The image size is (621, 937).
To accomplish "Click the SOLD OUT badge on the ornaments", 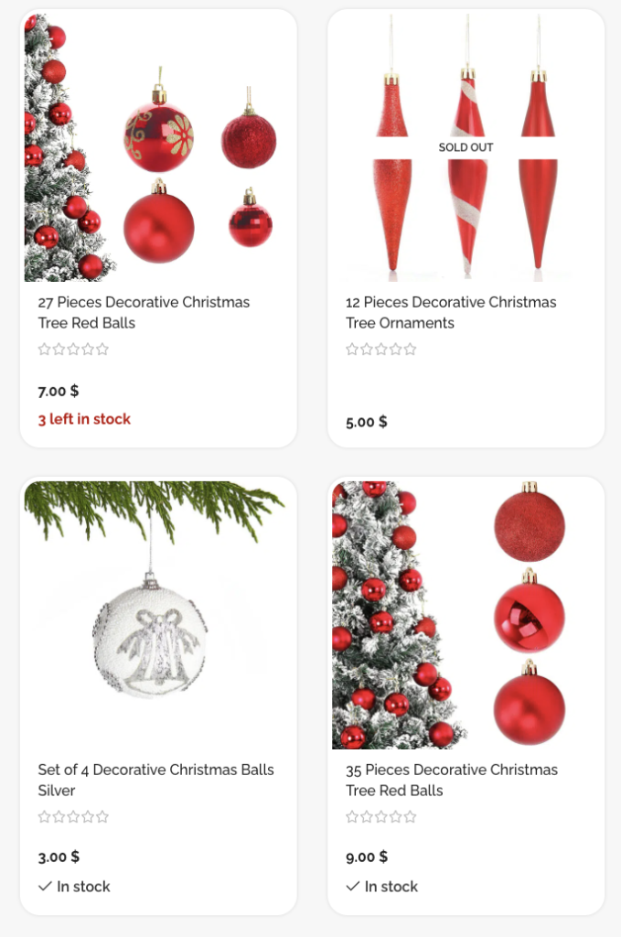I will coord(466,147).
